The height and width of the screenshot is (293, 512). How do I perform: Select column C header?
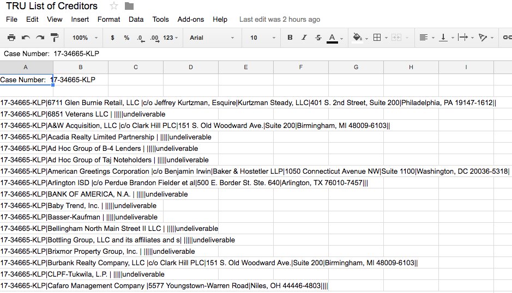pyautogui.click(x=136, y=67)
